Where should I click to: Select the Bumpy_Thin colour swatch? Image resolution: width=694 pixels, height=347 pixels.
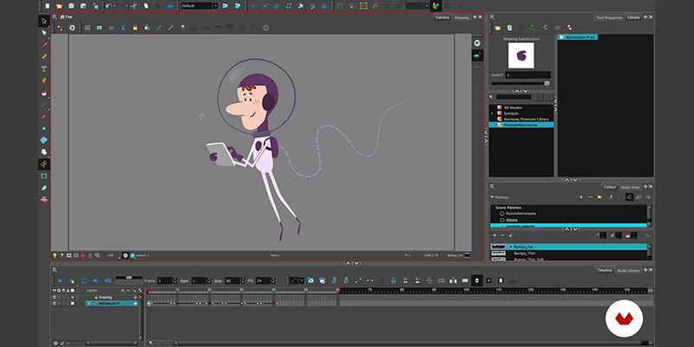(569, 253)
